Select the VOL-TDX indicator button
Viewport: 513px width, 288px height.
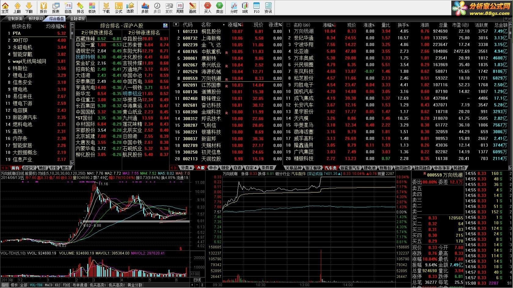tap(36, 285)
